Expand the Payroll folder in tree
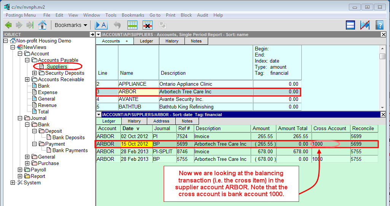 (20, 170)
